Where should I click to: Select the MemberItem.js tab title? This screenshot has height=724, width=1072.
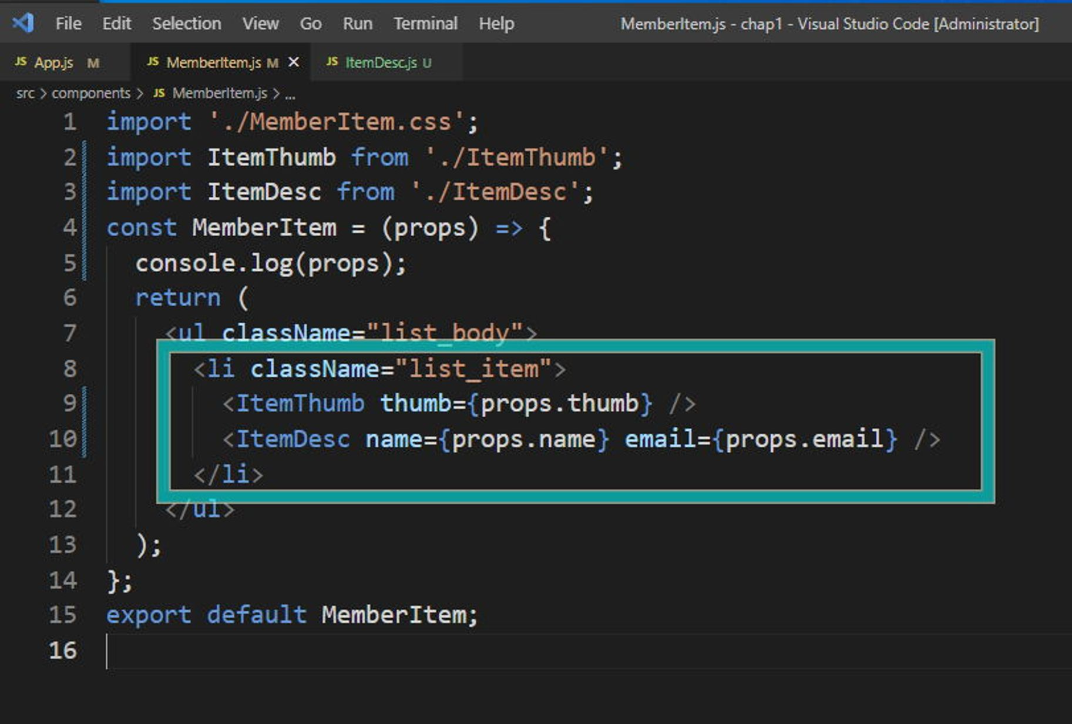tap(213, 62)
